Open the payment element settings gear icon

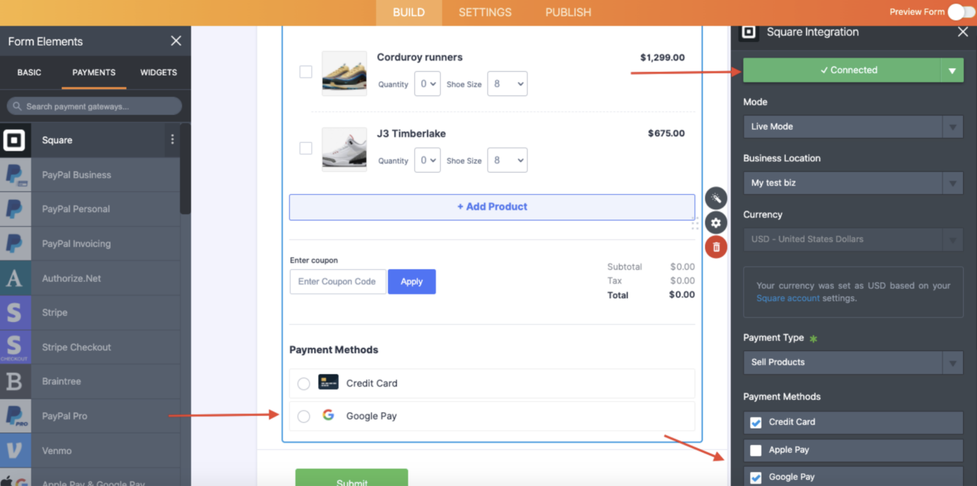716,223
